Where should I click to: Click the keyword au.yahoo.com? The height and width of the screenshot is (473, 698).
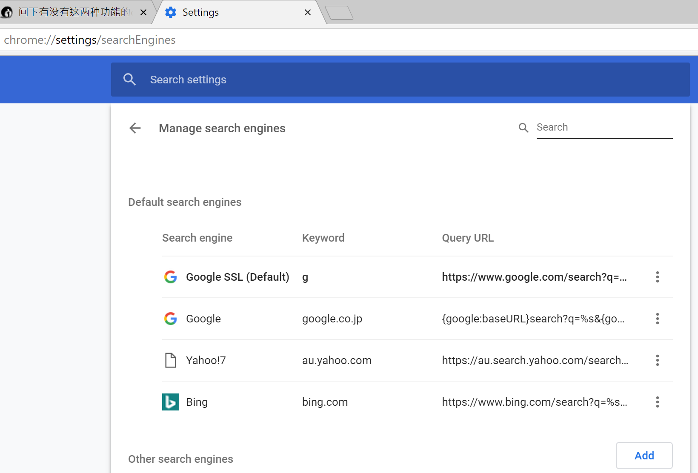pos(337,360)
